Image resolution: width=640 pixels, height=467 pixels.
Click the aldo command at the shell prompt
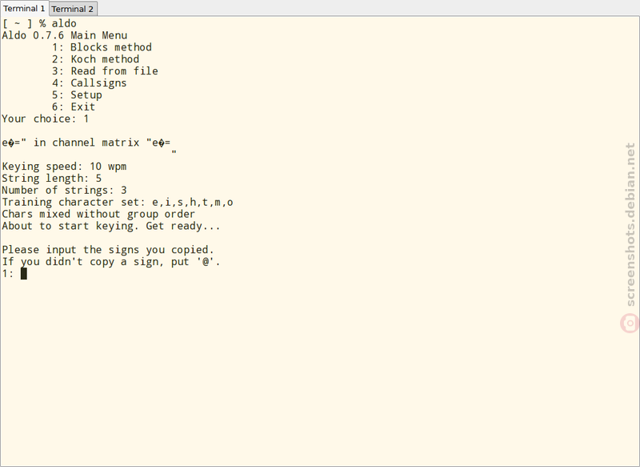(x=64, y=23)
